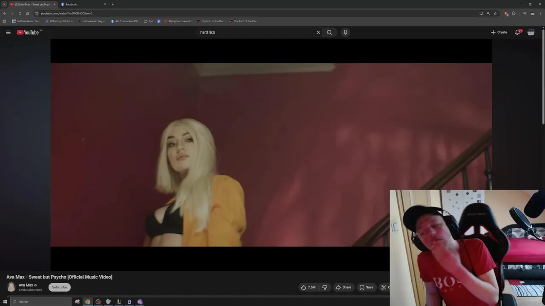
Task: Open Ava Max channel avatar
Action: point(11,287)
